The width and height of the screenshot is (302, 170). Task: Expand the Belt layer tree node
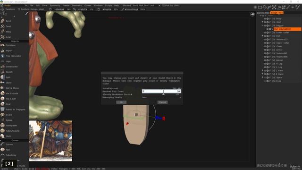coord(262,36)
